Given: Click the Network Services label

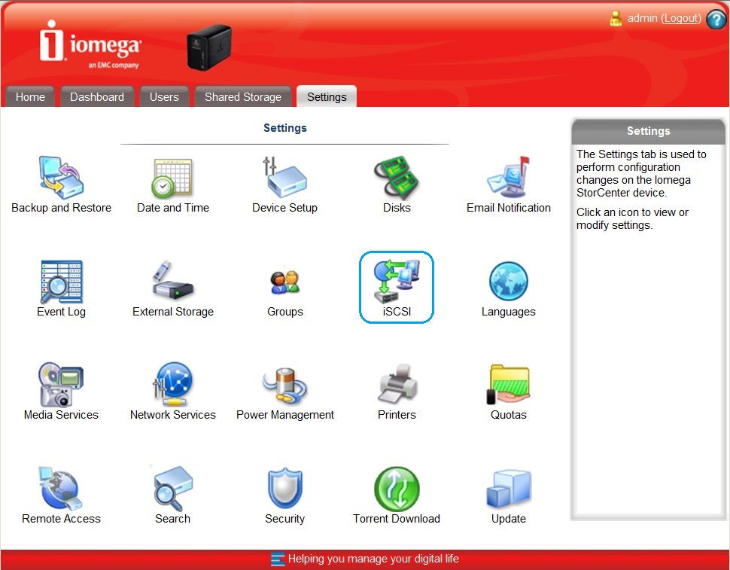Looking at the screenshot, I should tap(173, 414).
